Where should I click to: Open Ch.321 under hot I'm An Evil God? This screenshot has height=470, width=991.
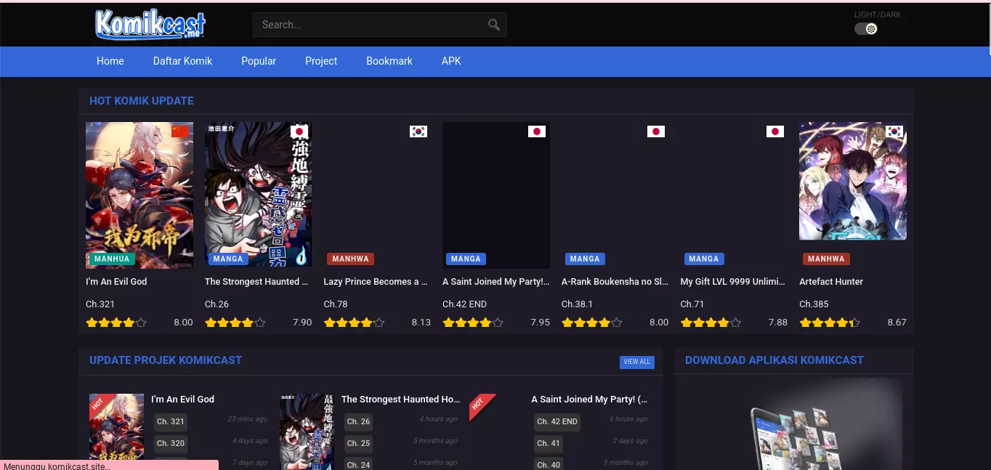[x=100, y=304]
